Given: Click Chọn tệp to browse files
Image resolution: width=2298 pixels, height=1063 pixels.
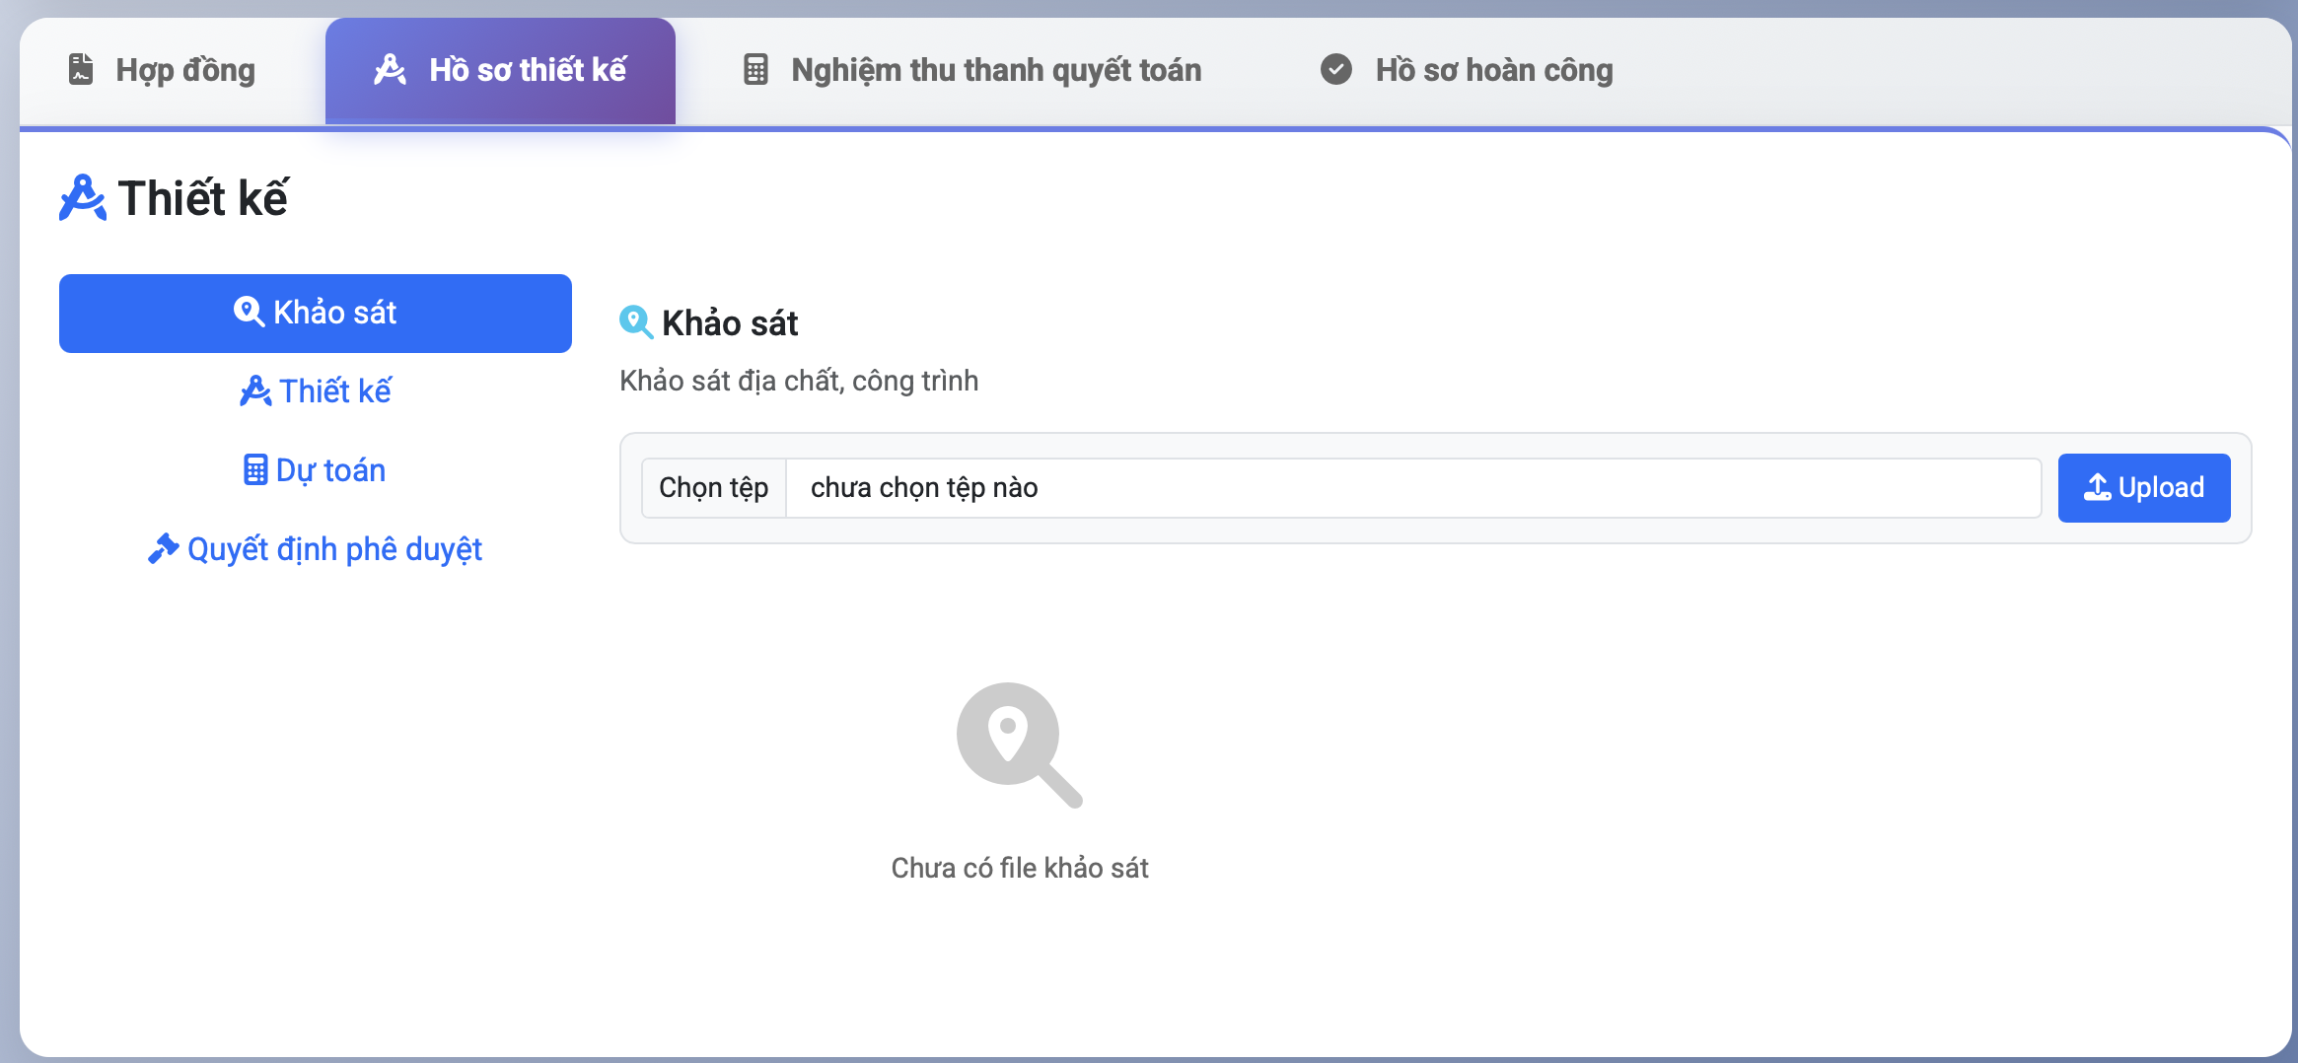Looking at the screenshot, I should coord(713,486).
